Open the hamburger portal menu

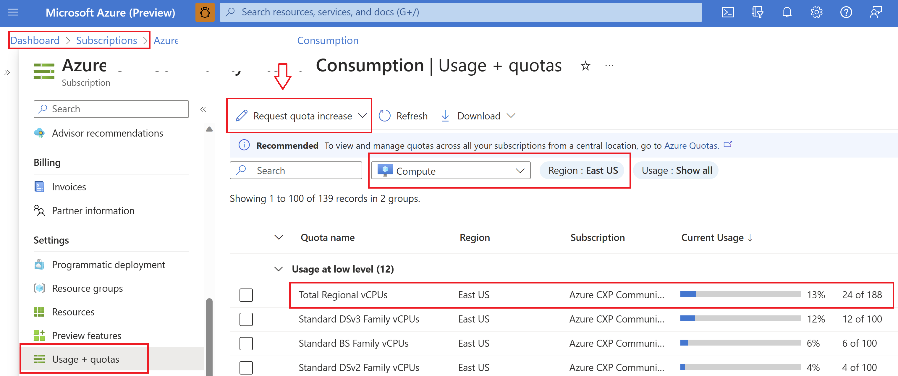coord(13,12)
